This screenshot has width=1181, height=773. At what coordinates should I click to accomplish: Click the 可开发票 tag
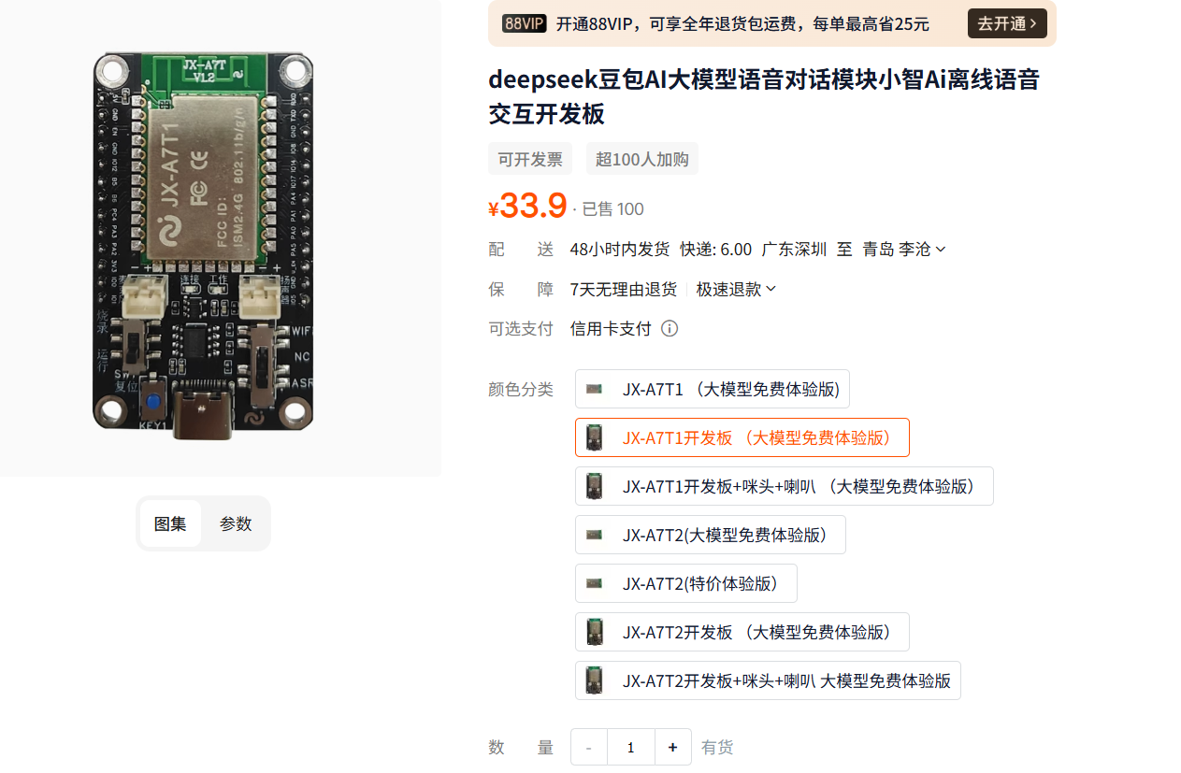(x=529, y=158)
